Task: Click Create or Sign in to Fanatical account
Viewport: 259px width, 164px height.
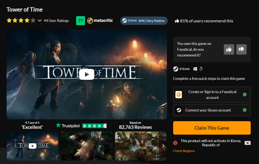Action: click(212, 95)
